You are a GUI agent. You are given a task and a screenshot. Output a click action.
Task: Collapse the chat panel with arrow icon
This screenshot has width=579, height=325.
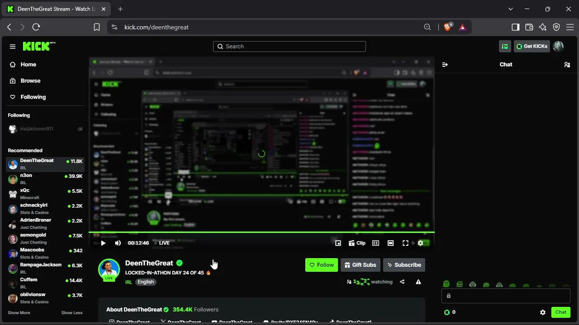pyautogui.click(x=445, y=65)
